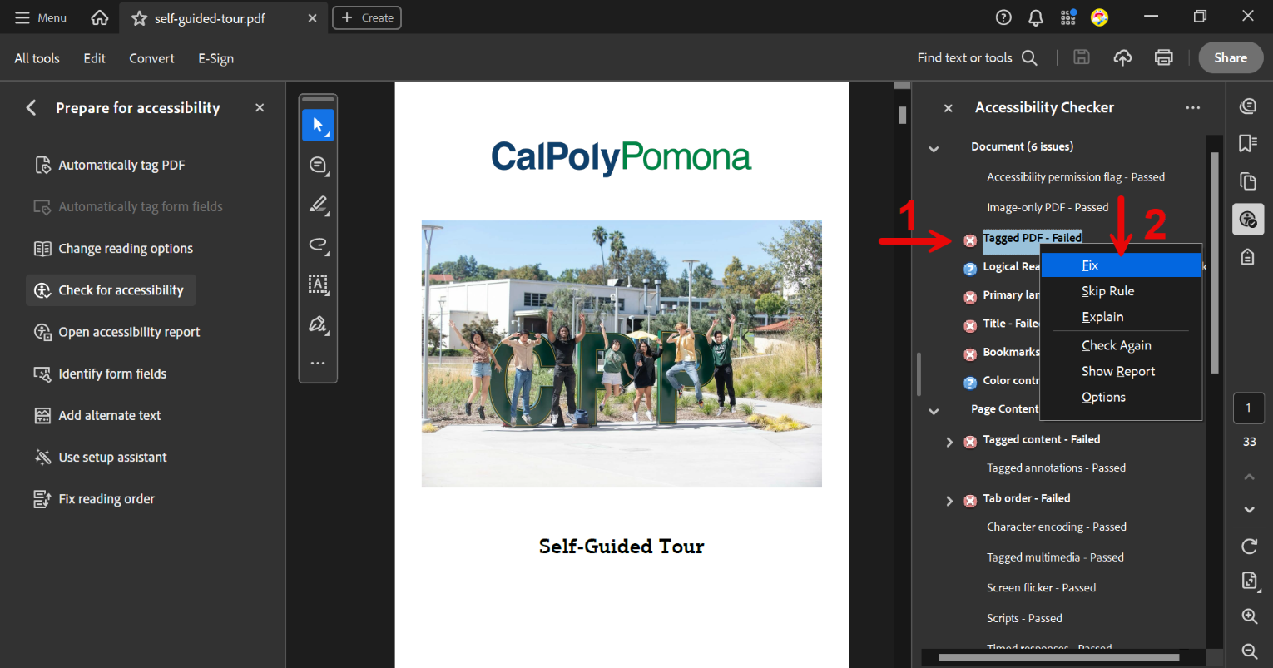
Task: Expand the Tab order - Failed item
Action: (949, 501)
